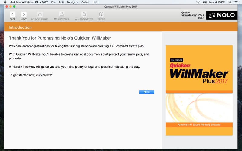This screenshot has height=151, width=242.
Task: Click 'A friendly interview will guide you' line
Action: (74, 67)
